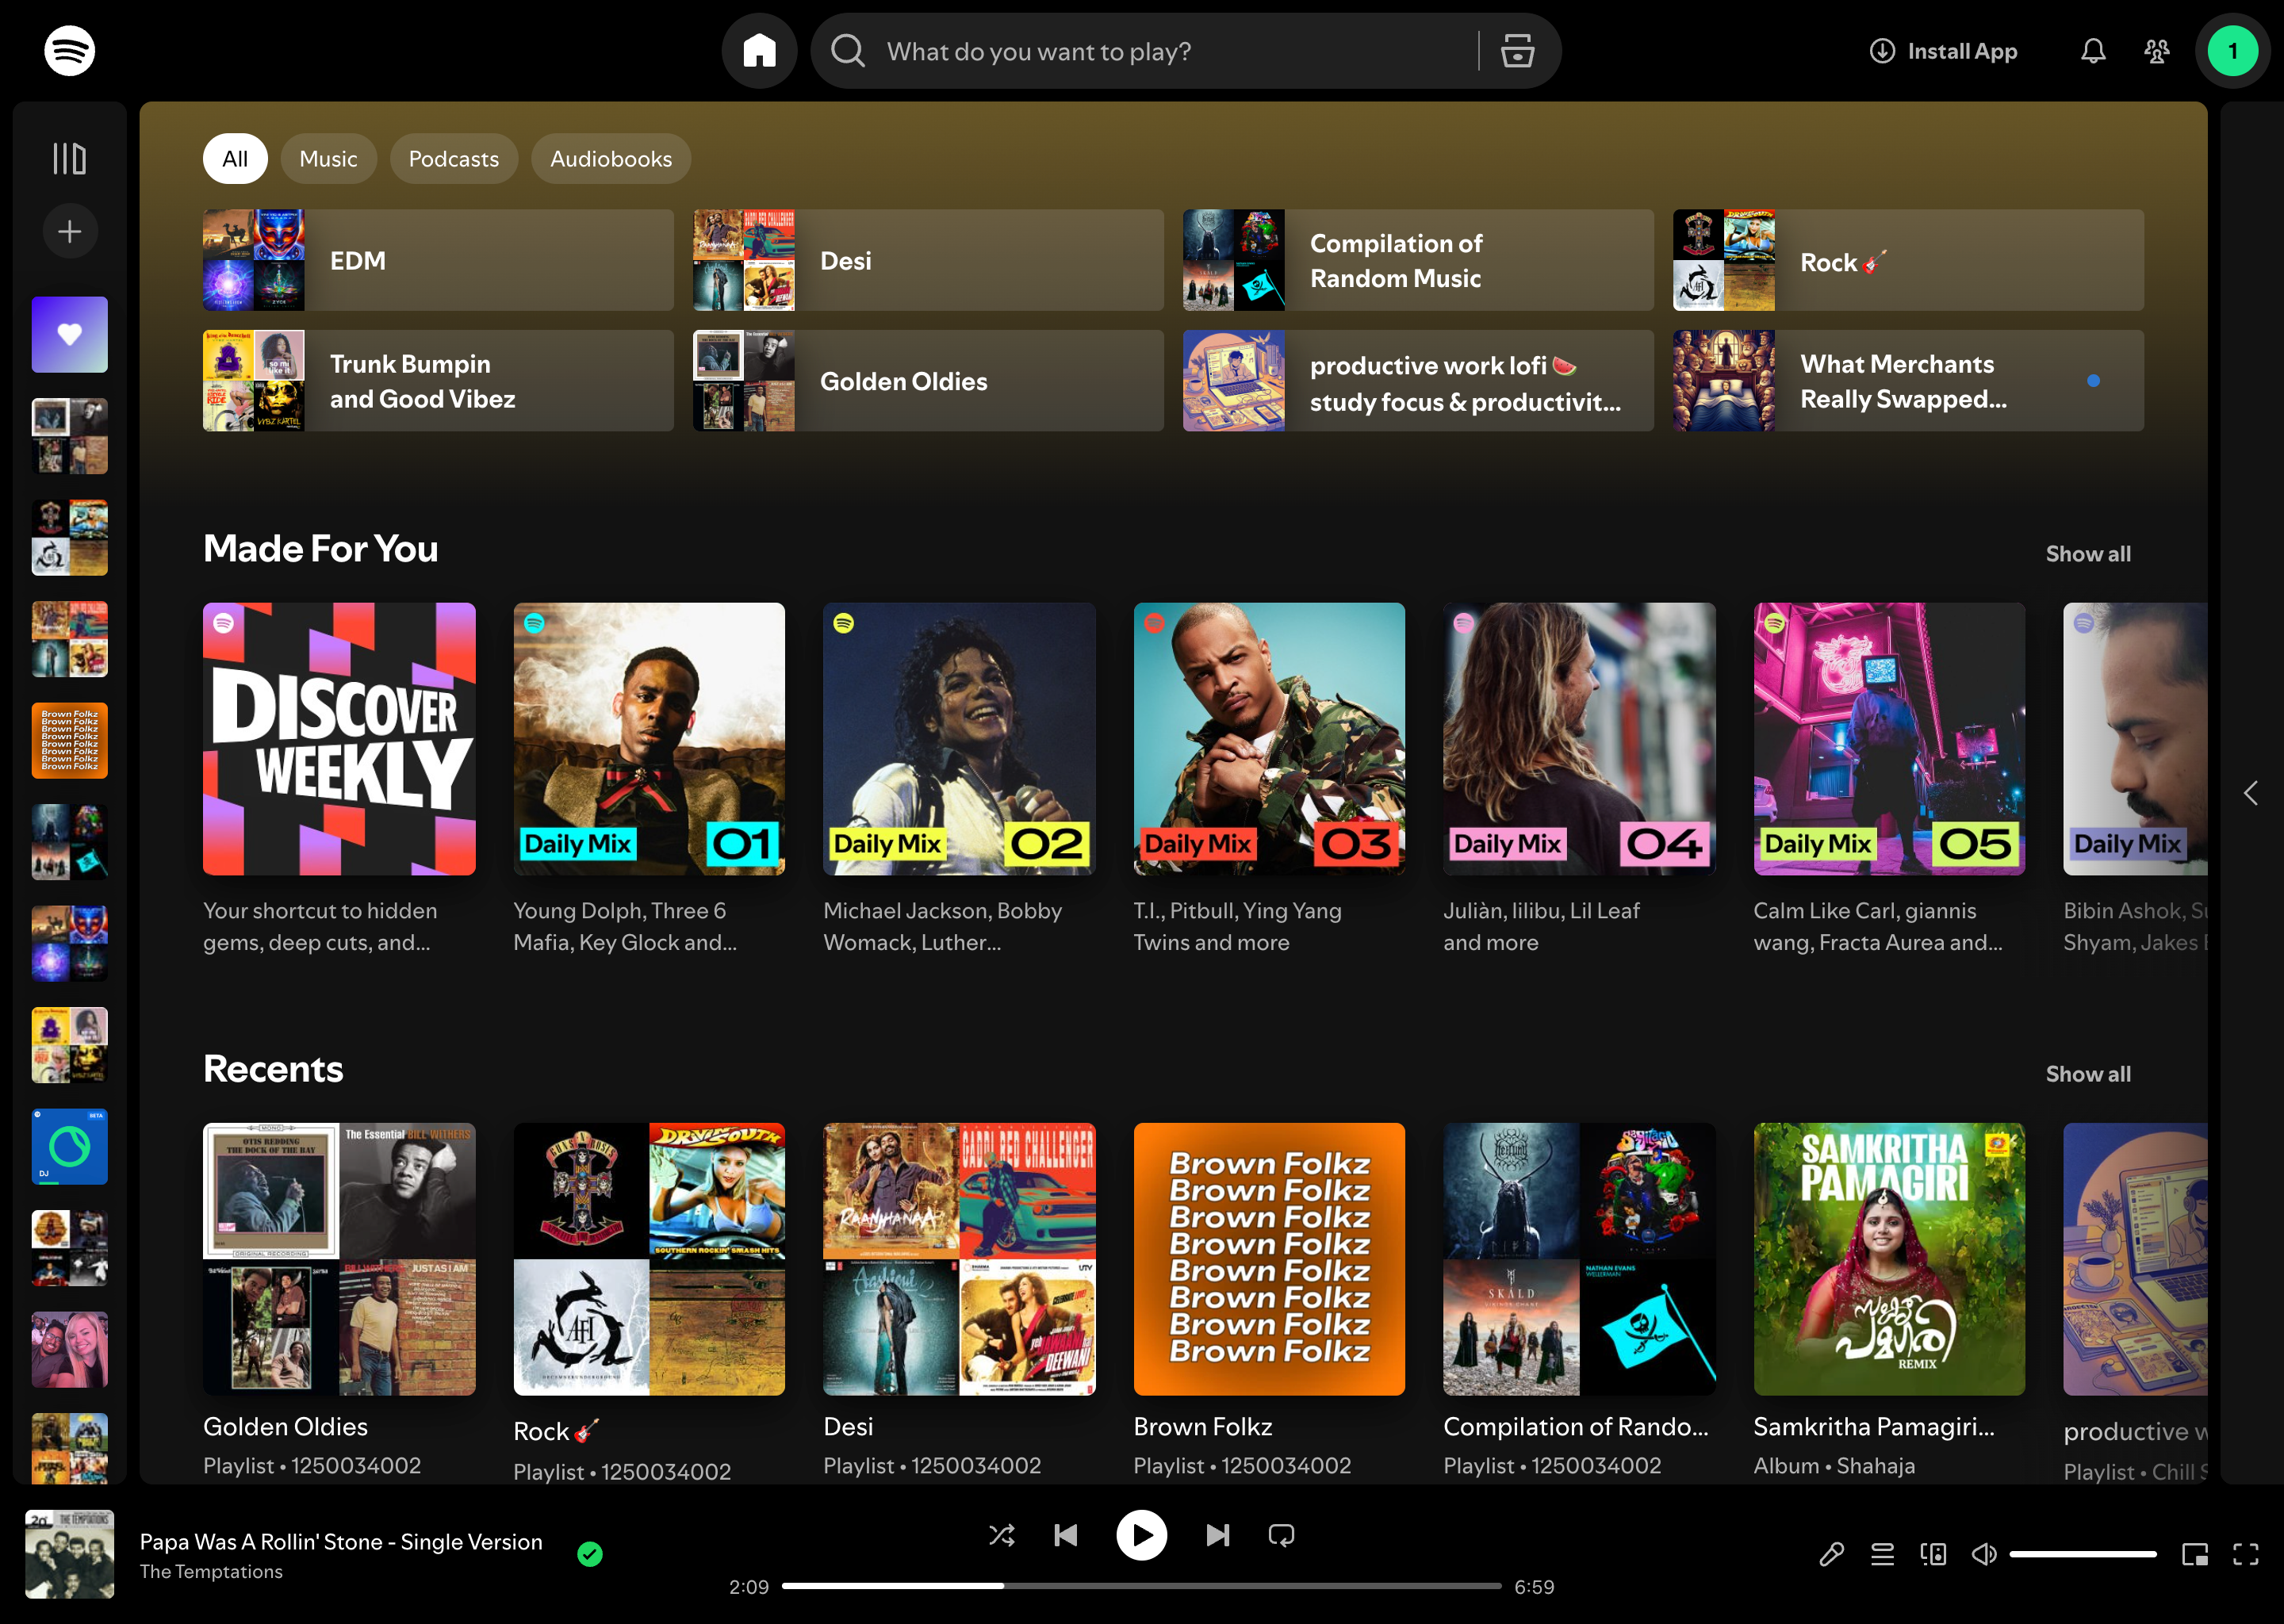Open productive work lofi tile
The width and height of the screenshot is (2284, 1624).
[1418, 381]
